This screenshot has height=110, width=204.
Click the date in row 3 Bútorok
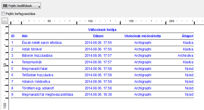(x=98, y=56)
